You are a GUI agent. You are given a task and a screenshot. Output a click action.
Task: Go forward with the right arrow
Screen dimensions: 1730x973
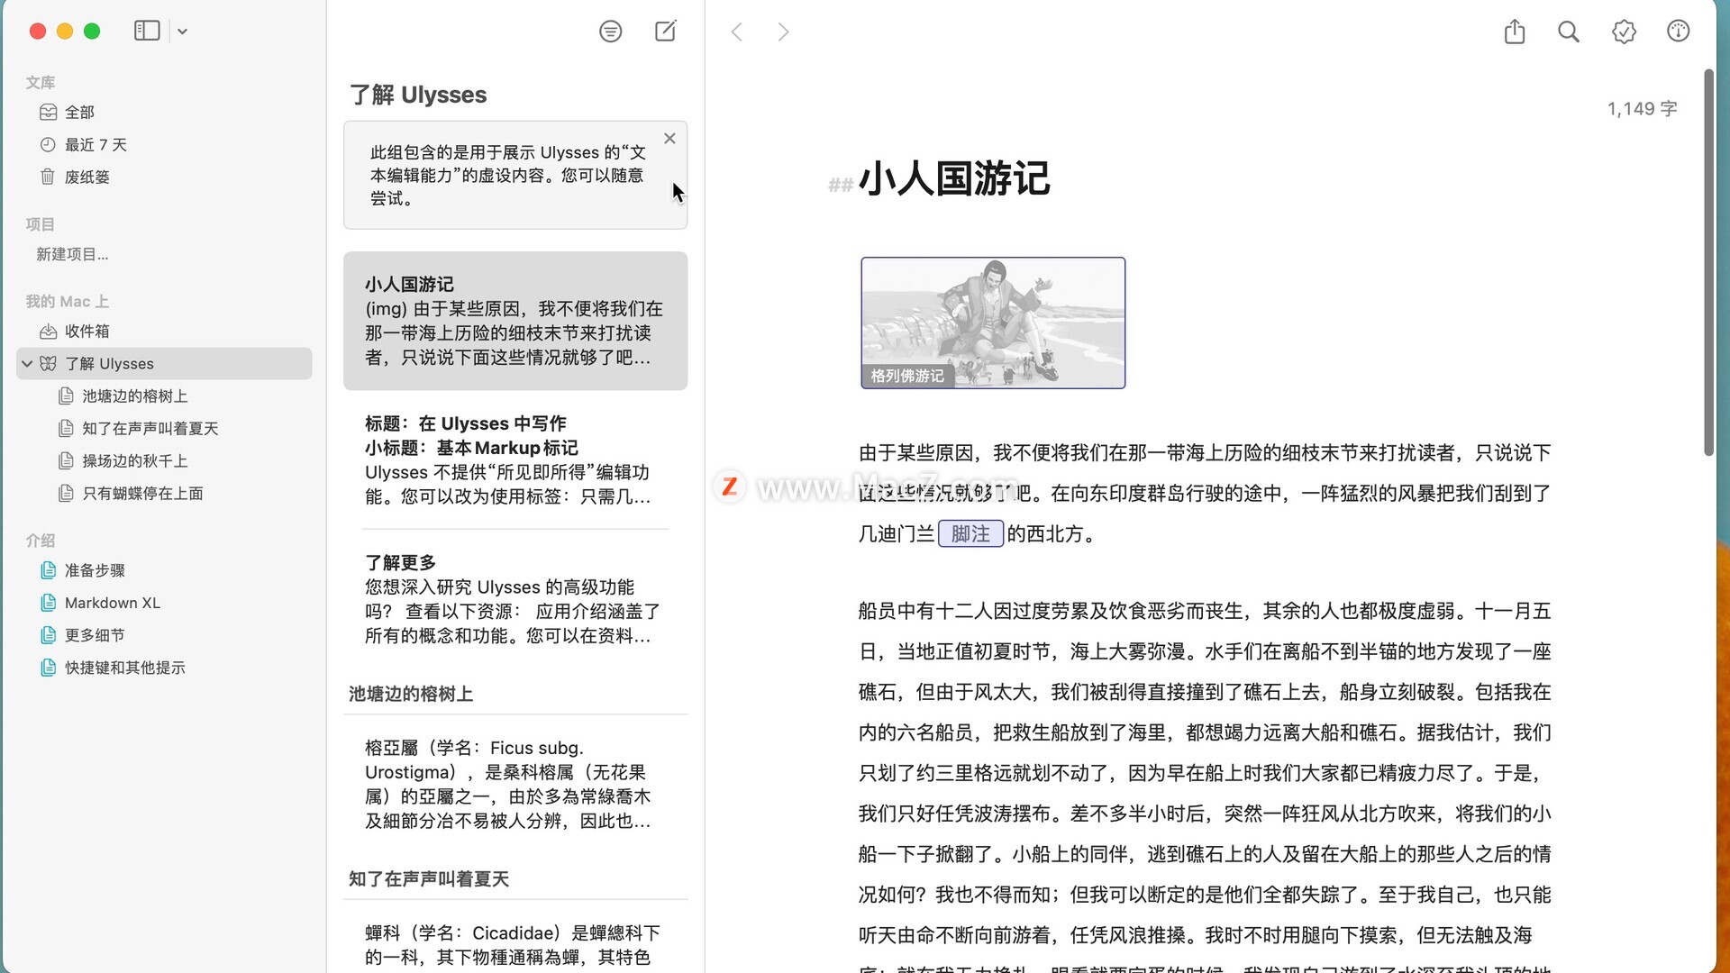783,32
